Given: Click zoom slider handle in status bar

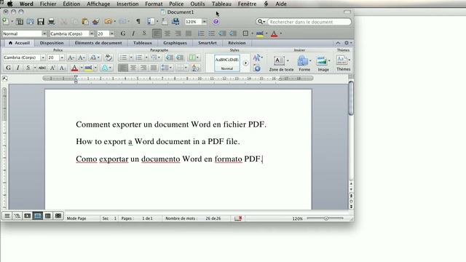Looking at the screenshot, I should point(326,218).
